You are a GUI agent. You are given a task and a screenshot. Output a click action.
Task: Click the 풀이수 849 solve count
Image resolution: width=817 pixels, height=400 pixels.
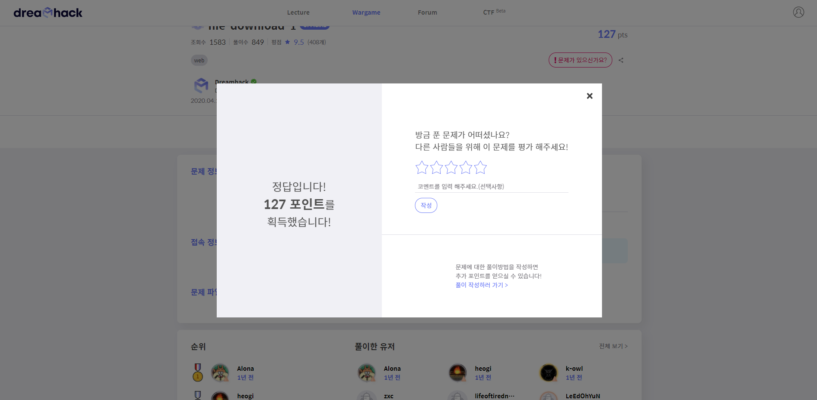249,42
